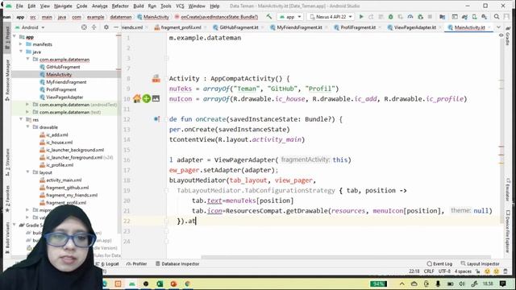Screen dimensions: 516x290
Task: Open the Logcat tool window
Action: click(x=107, y=263)
